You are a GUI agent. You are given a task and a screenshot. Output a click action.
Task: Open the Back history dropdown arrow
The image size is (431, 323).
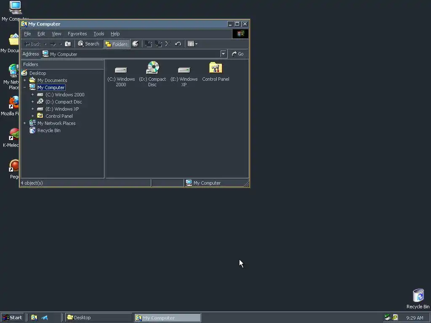[x=45, y=44]
